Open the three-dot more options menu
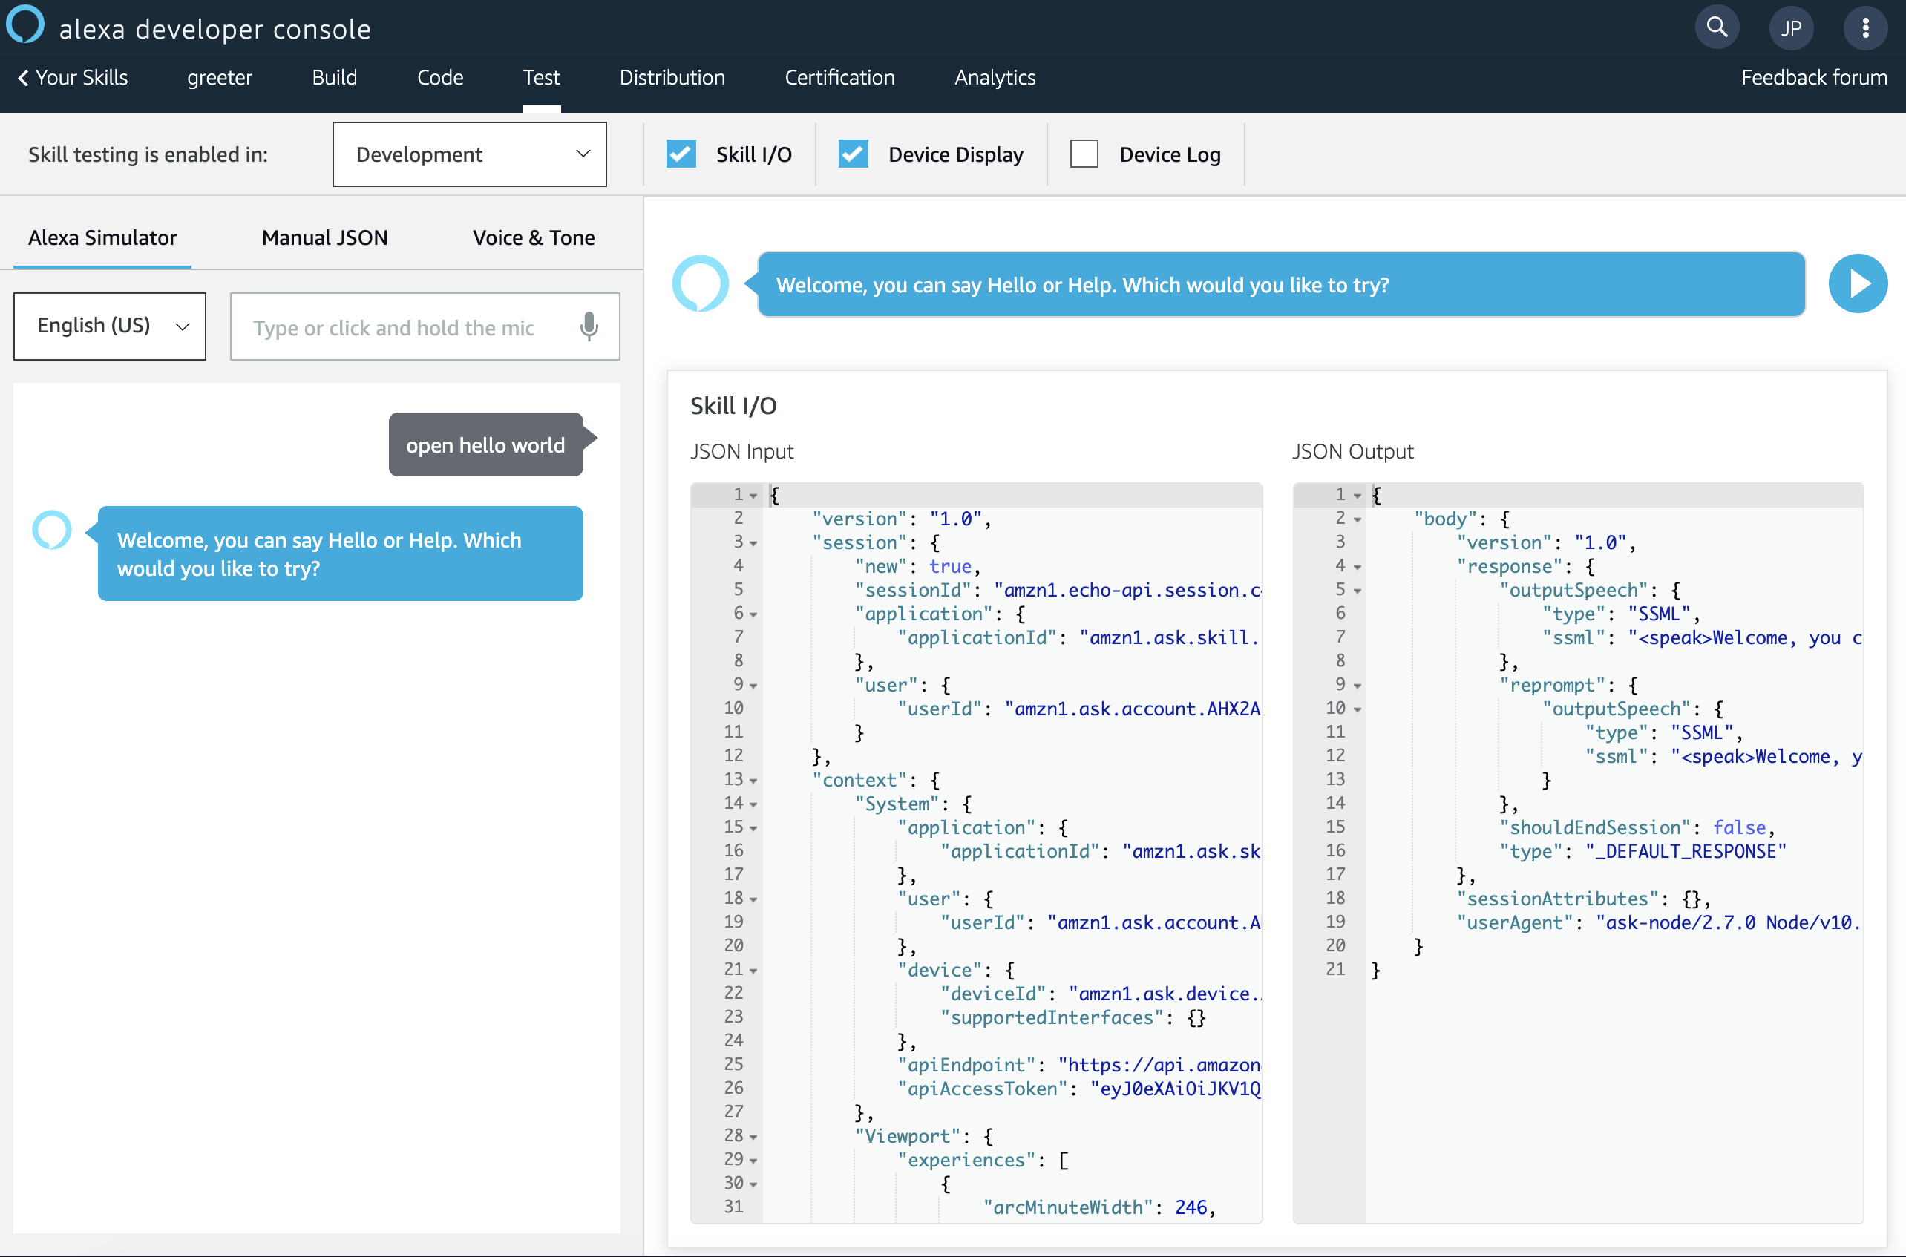 [x=1865, y=28]
